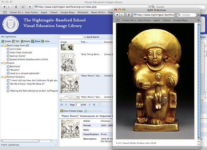The width and height of the screenshot is (207, 150).
Task: Open Google Maps bookmark in main window
Action: coord(68,12)
